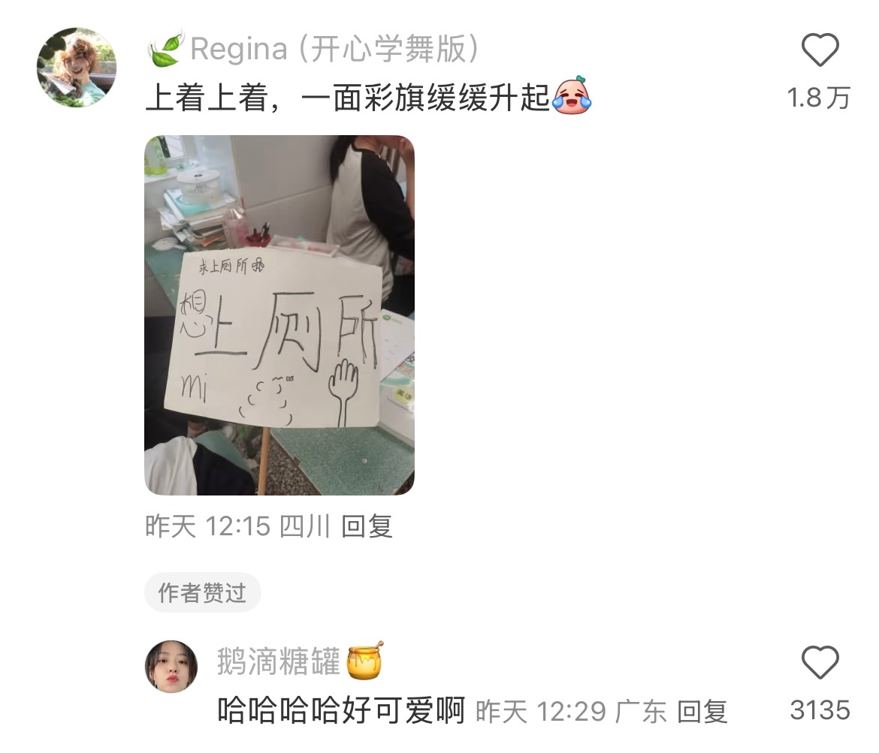Viewport: 879px width, 753px height.
Task: Open the comment's toilet sign photo
Action: coord(279,315)
